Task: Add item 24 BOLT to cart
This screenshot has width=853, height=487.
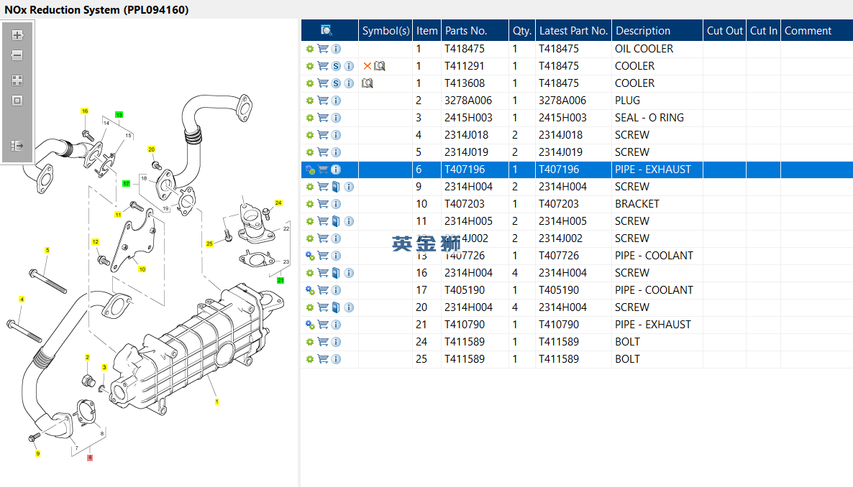Action: point(323,342)
